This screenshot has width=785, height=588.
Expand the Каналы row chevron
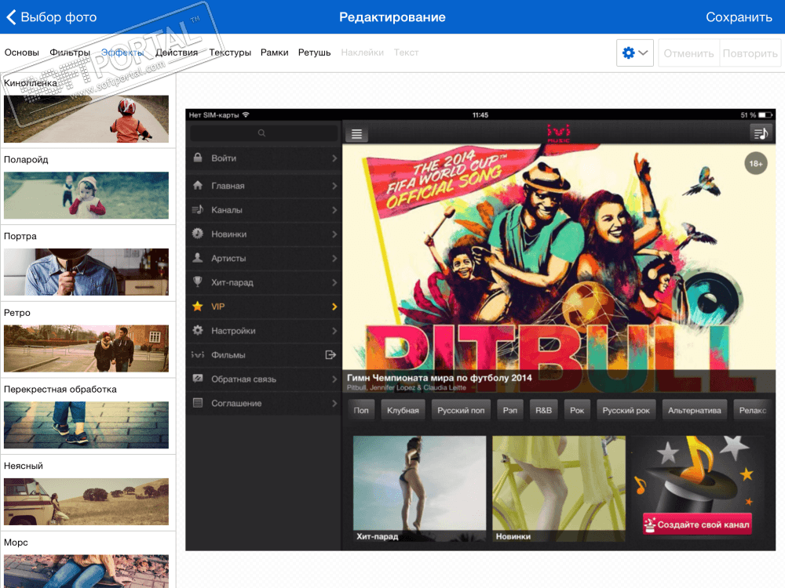pos(334,210)
